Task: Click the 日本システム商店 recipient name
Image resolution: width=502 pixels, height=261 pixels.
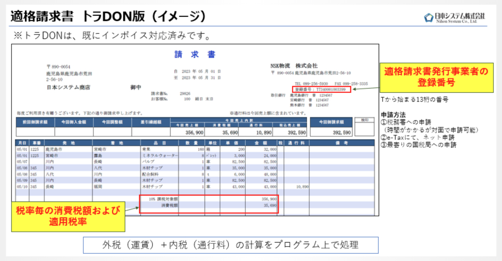Action: tap(68, 87)
